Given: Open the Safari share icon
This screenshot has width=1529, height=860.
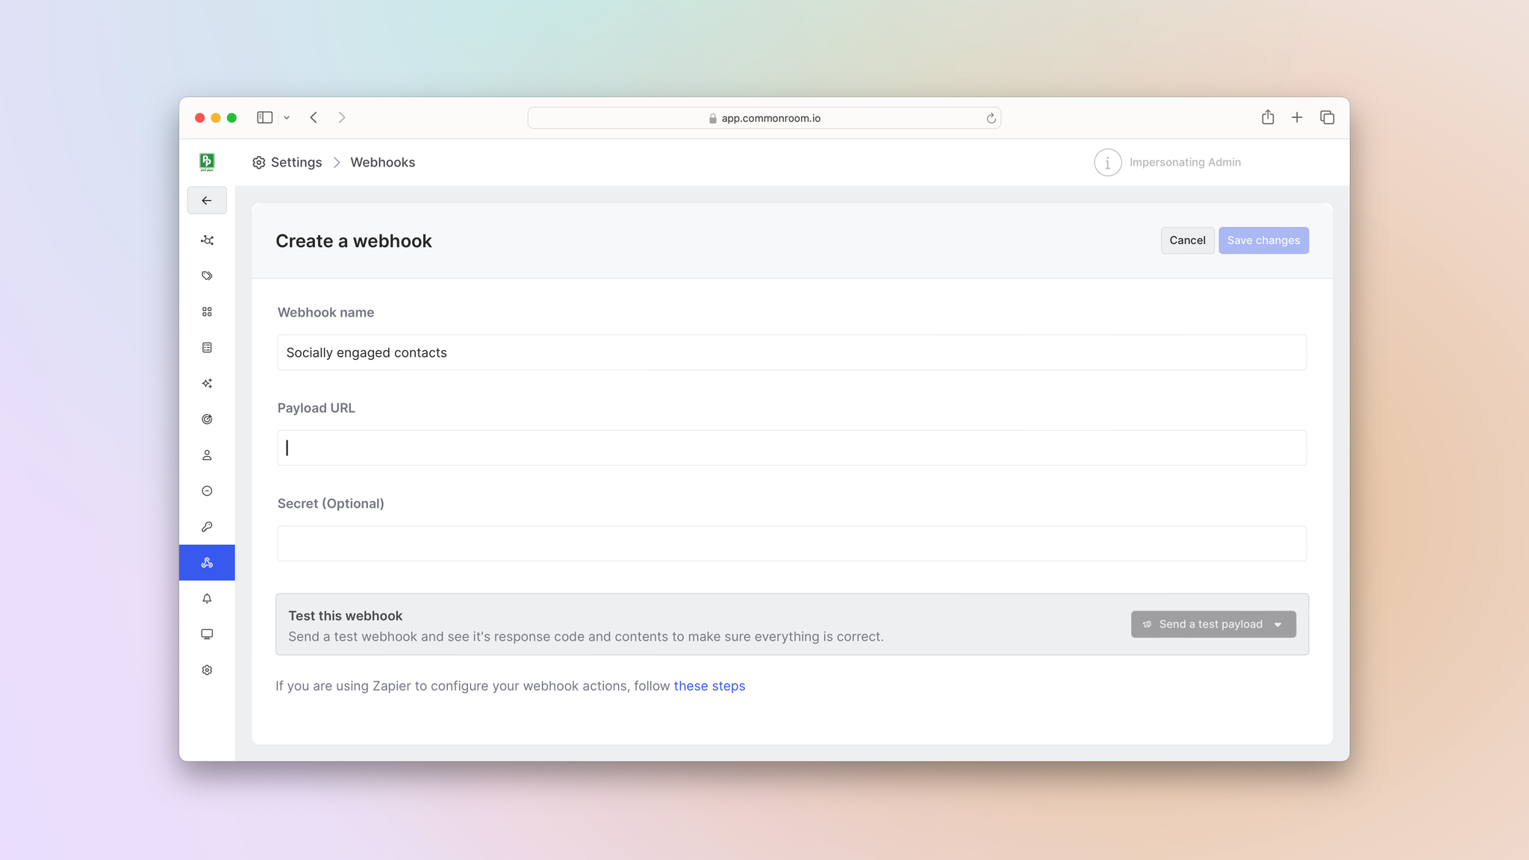Looking at the screenshot, I should (x=1268, y=117).
